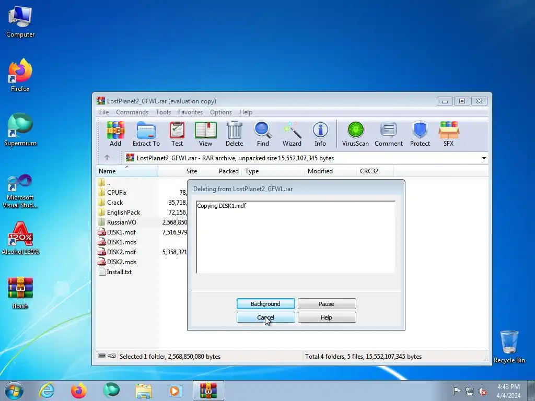Open the Tools menu
The width and height of the screenshot is (535, 401).
163,112
